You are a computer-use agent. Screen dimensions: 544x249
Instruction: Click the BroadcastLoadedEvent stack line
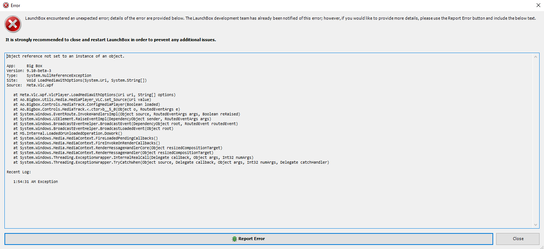(x=93, y=128)
